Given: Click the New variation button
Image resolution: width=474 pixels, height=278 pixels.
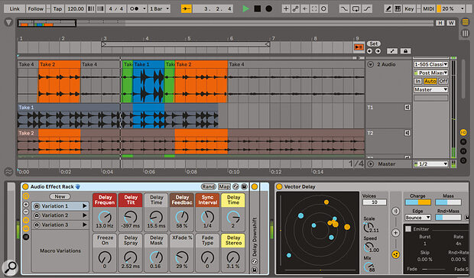Looking at the screenshot, I should (x=60, y=196).
